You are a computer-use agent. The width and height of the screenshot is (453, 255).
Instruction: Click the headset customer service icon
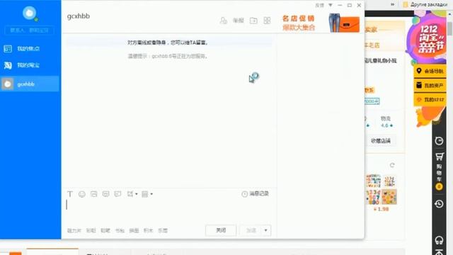439,241
